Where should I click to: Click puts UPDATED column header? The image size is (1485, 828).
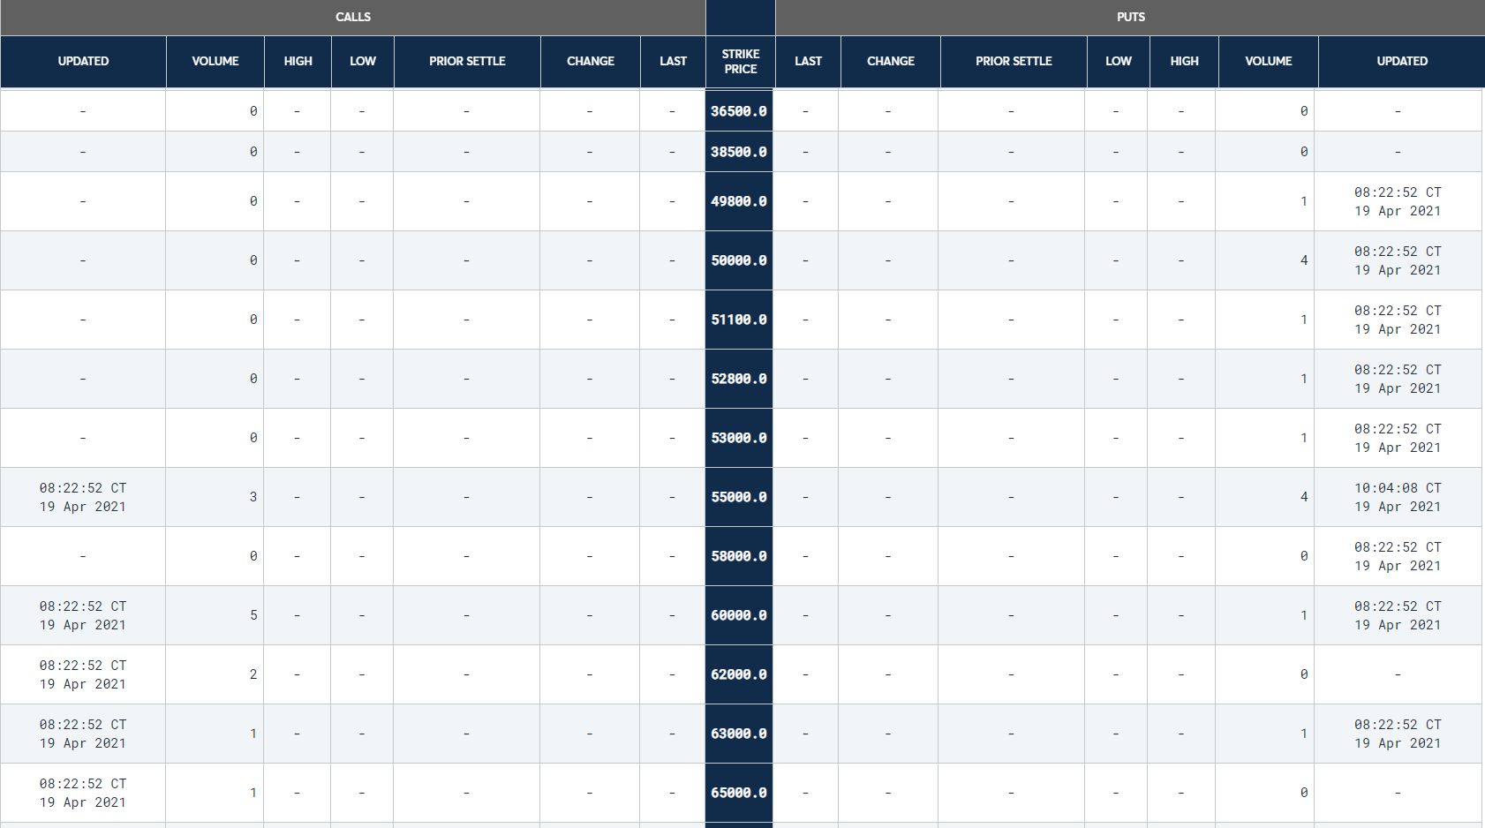(1402, 61)
